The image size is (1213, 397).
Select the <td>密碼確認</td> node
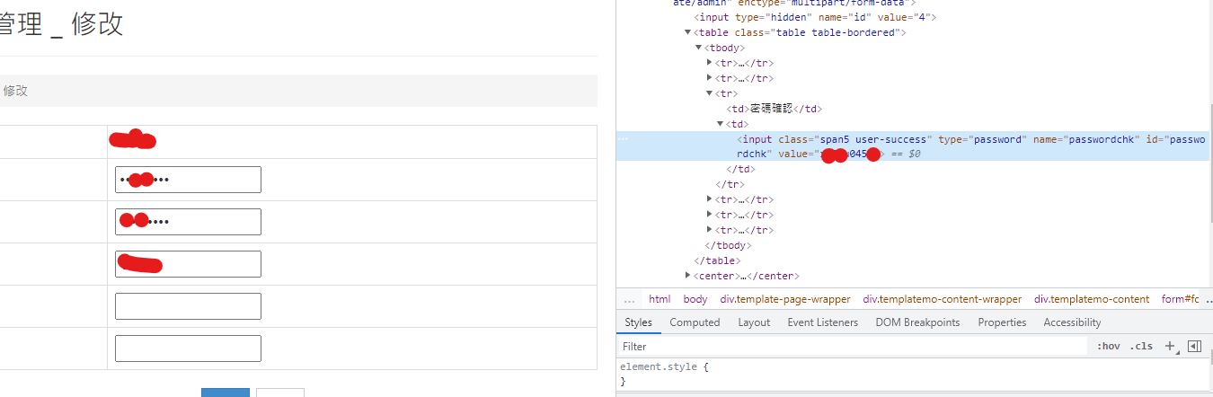point(775,109)
